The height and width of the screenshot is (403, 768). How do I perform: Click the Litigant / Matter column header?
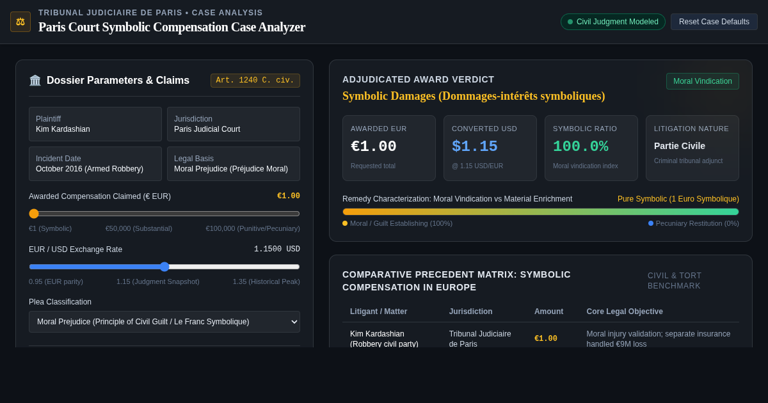pos(378,312)
